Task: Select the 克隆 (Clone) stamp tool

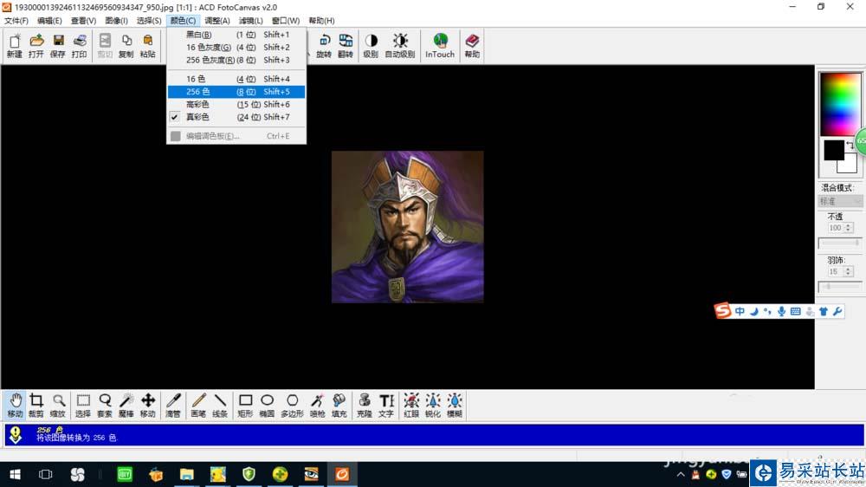Action: coord(364,406)
